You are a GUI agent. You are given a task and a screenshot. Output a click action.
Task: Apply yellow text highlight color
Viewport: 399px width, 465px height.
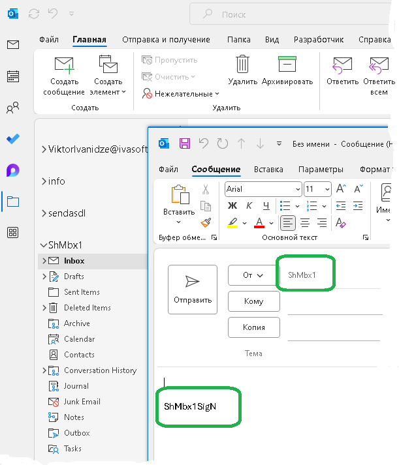click(x=232, y=222)
